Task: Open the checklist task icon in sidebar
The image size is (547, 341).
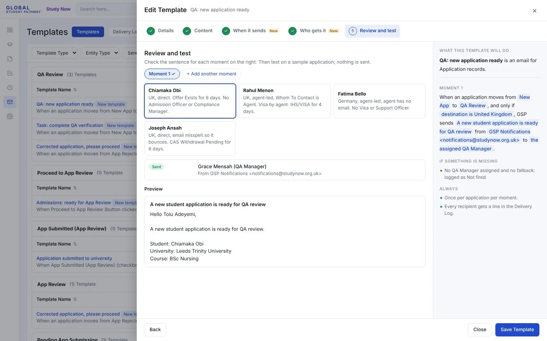Action: tap(10, 73)
